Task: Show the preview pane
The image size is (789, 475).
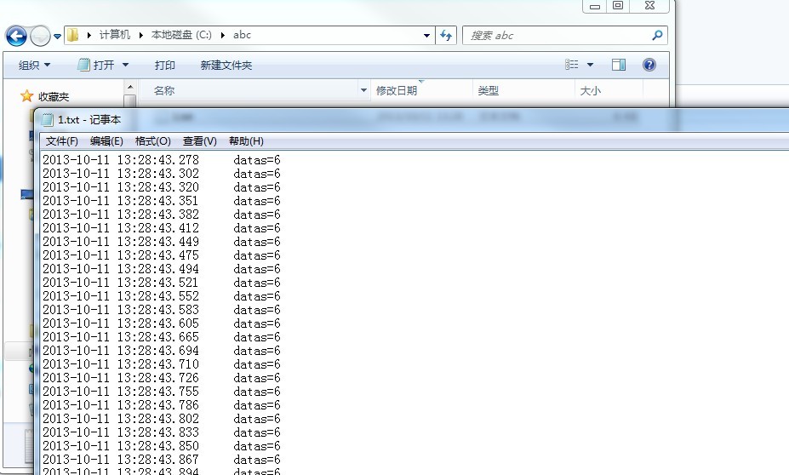Action: pos(619,65)
